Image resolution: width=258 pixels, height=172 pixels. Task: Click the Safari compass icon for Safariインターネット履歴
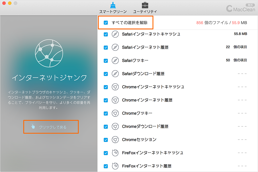[x=115, y=47]
